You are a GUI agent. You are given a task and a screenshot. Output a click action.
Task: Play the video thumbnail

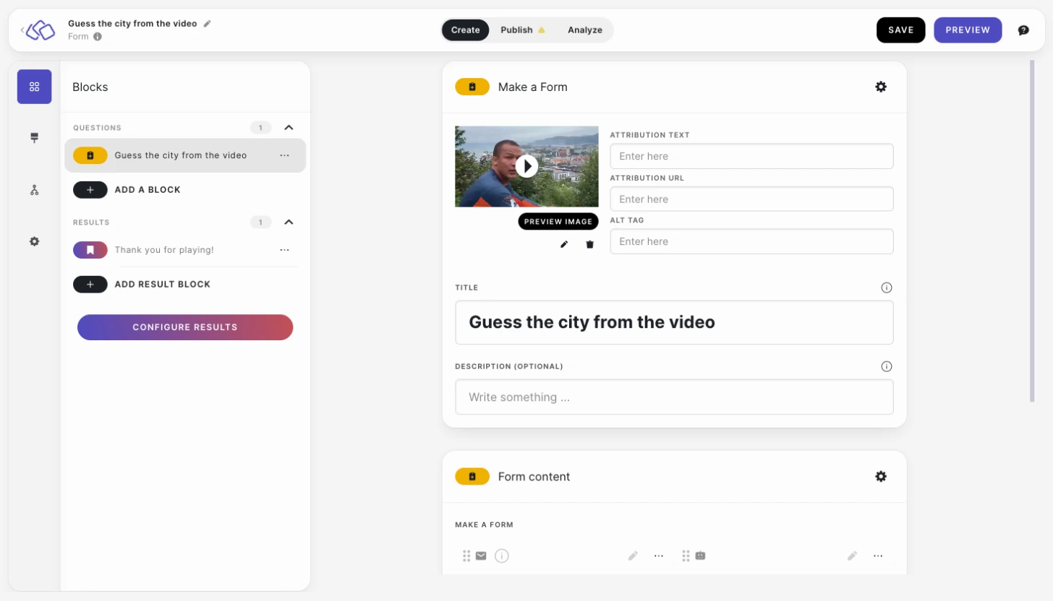526,166
